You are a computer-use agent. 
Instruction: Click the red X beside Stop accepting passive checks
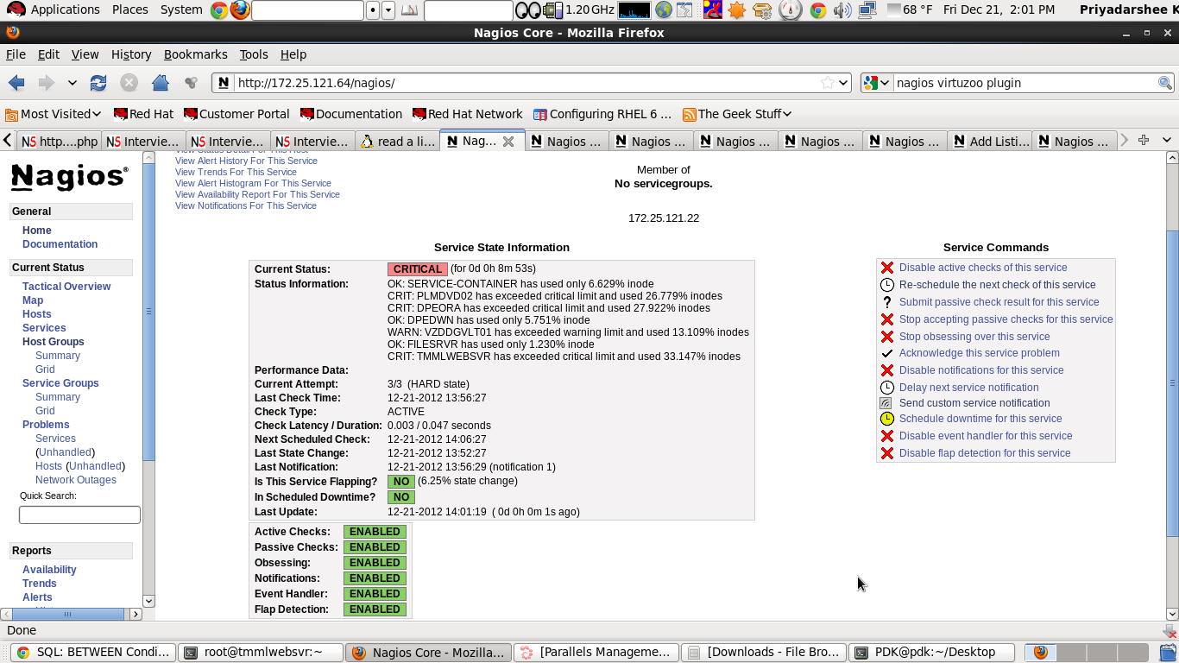coord(886,319)
